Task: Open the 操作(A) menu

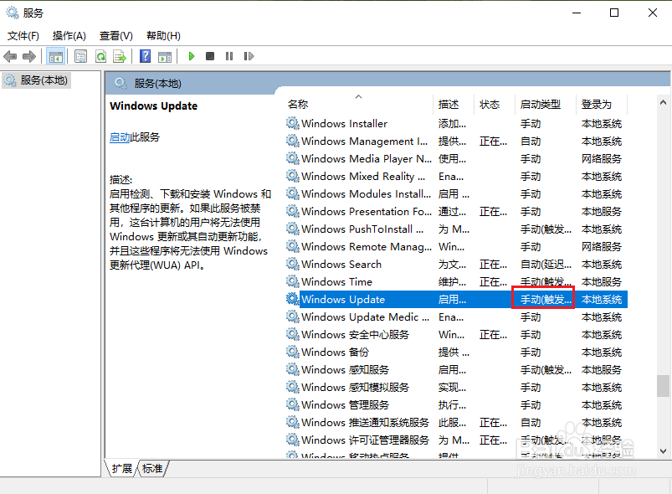Action: [x=69, y=36]
